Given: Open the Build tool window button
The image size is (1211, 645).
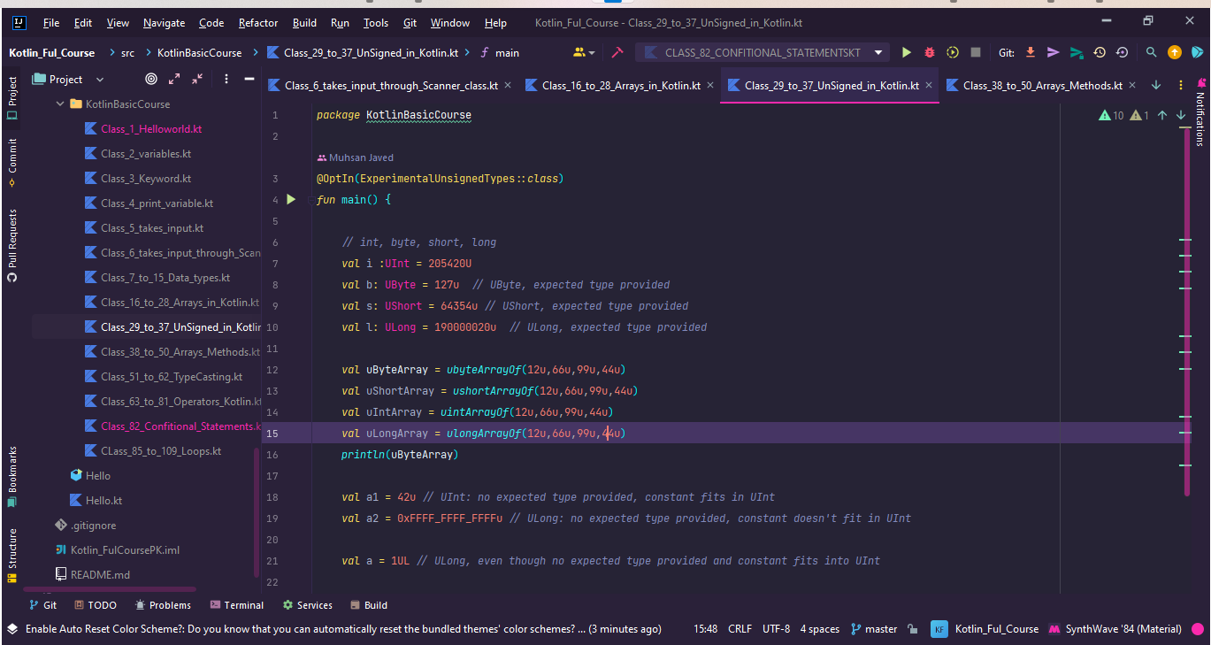Looking at the screenshot, I should point(368,605).
